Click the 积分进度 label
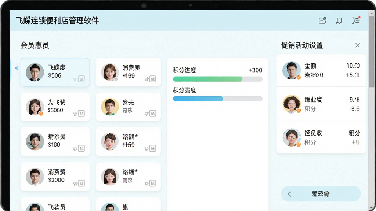 click(x=185, y=70)
